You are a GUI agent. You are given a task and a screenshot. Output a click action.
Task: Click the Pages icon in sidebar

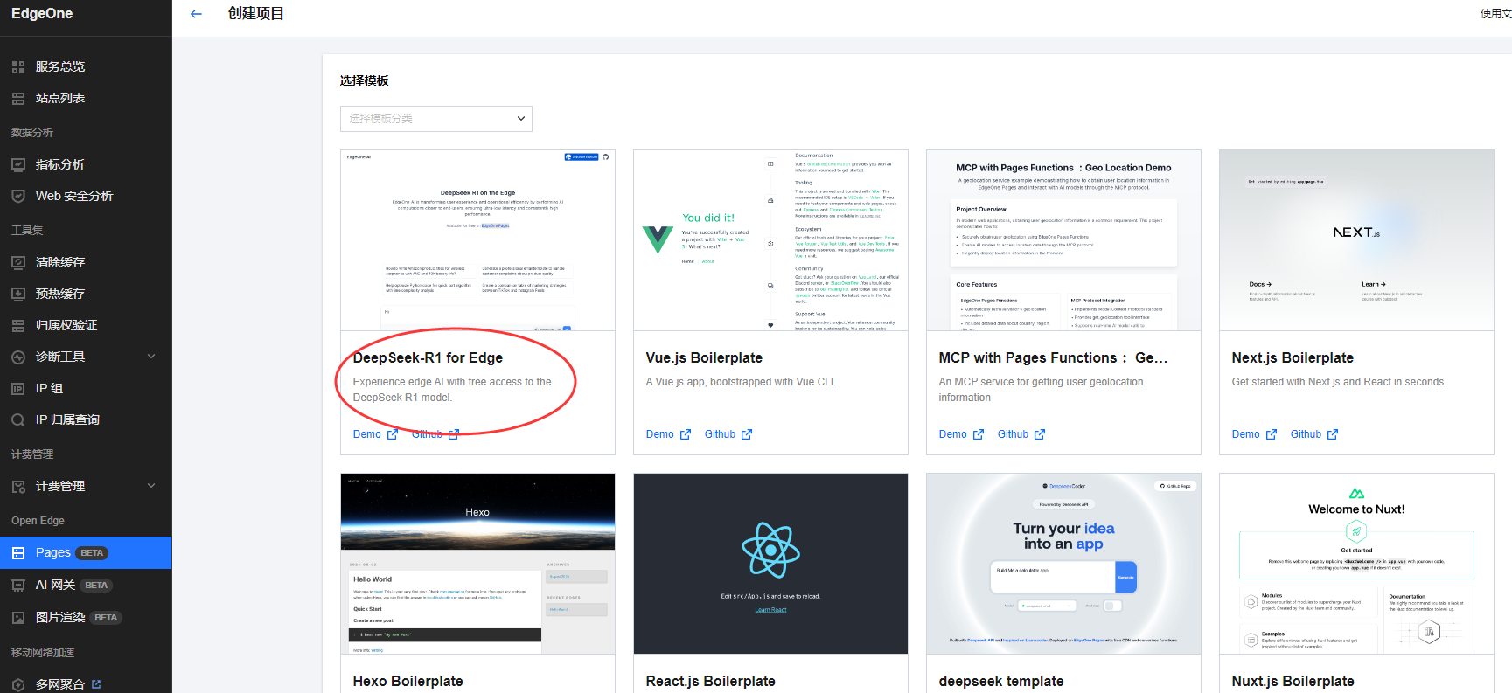[18, 552]
